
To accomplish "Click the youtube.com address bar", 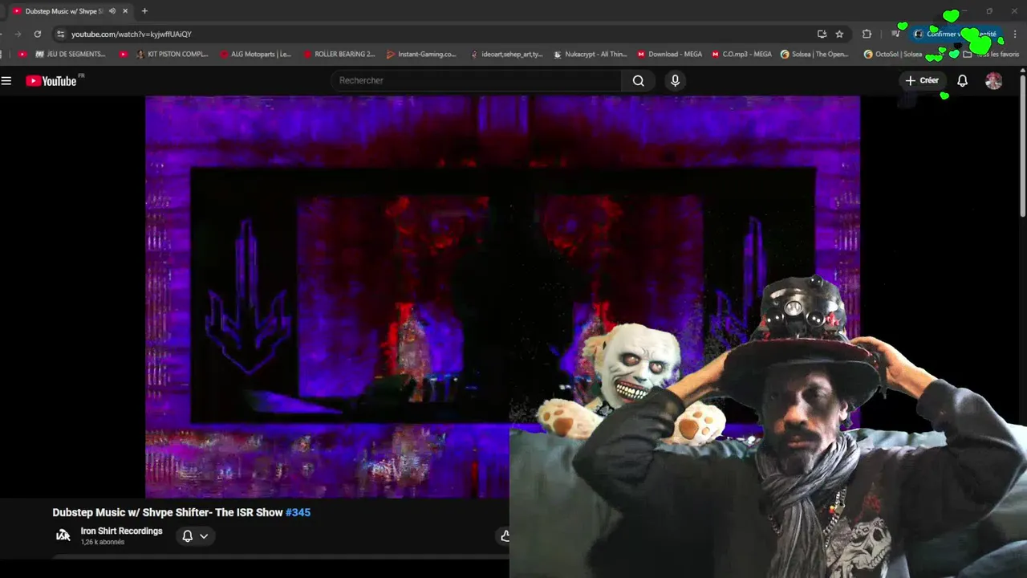I will (x=433, y=34).
